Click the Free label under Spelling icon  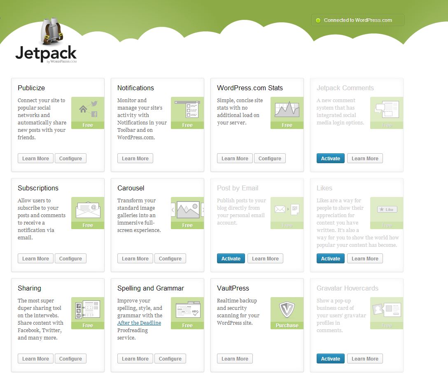click(x=187, y=326)
